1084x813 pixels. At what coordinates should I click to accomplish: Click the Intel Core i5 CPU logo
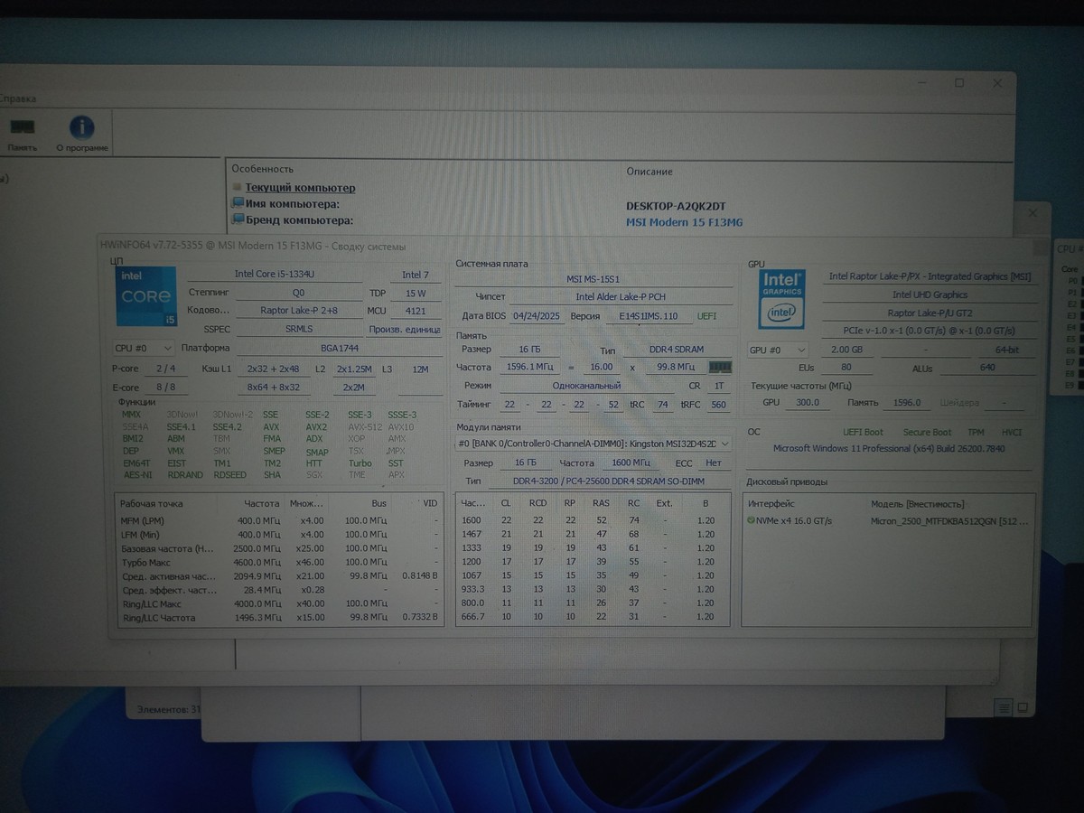(146, 297)
